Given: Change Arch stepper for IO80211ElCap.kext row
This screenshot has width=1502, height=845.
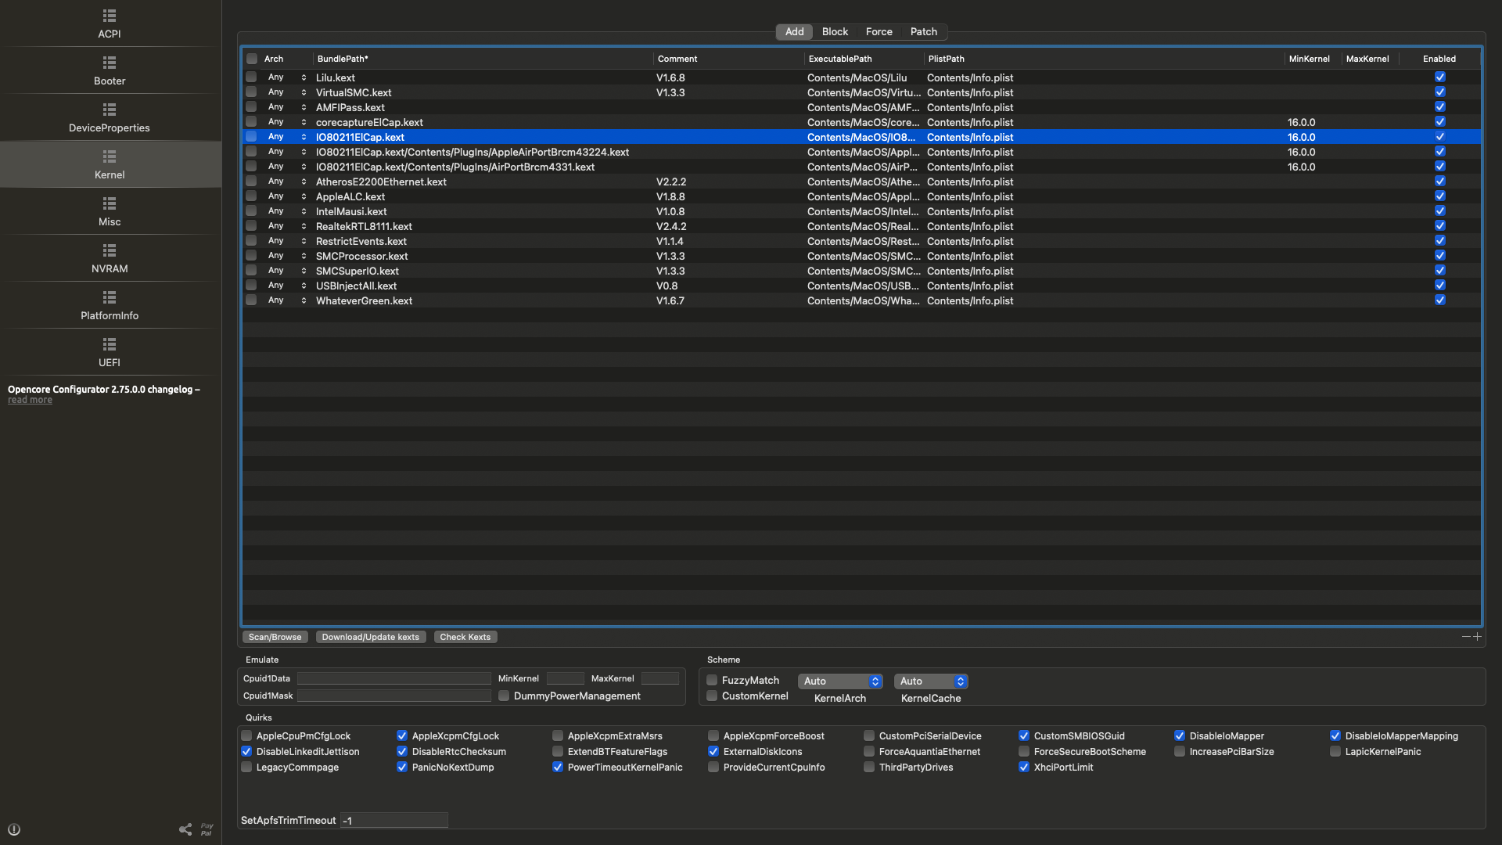Looking at the screenshot, I should coord(304,137).
